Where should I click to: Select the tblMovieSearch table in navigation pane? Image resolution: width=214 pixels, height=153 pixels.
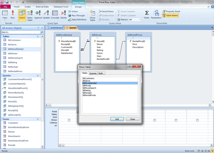tap(15, 58)
